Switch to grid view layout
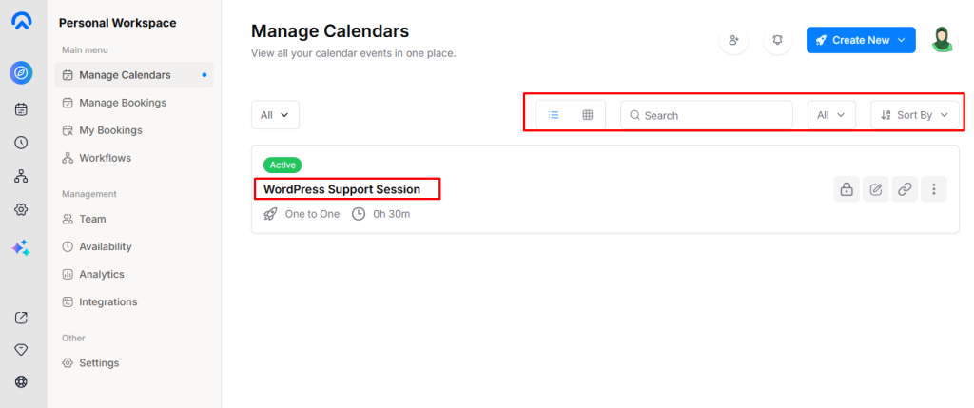974x408 pixels. [x=588, y=115]
